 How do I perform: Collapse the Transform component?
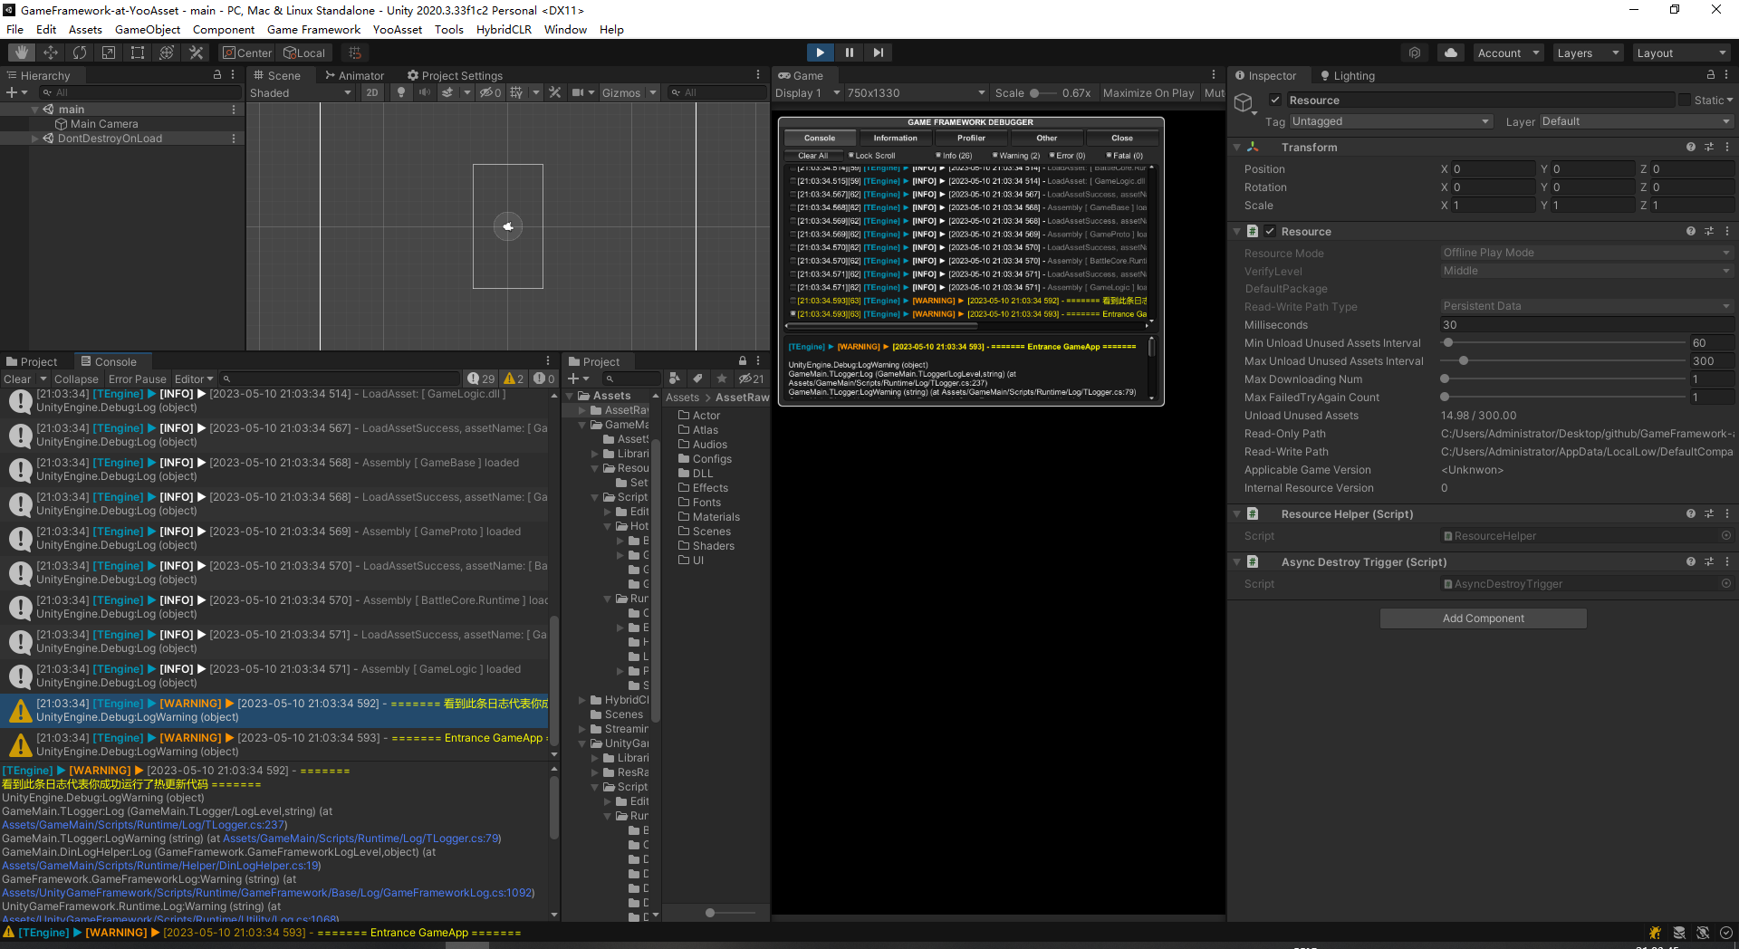point(1237,147)
